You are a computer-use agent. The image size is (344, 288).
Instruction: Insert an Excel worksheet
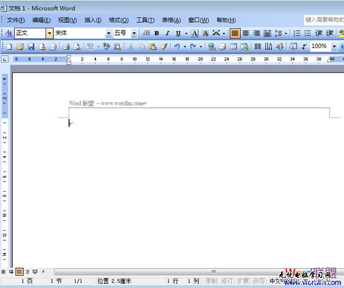coord(244,47)
